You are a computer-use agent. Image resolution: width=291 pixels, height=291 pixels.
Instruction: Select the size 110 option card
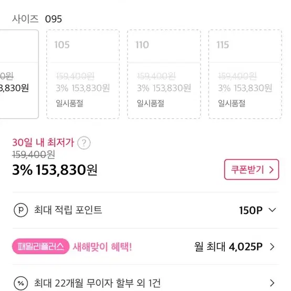tap(164, 74)
